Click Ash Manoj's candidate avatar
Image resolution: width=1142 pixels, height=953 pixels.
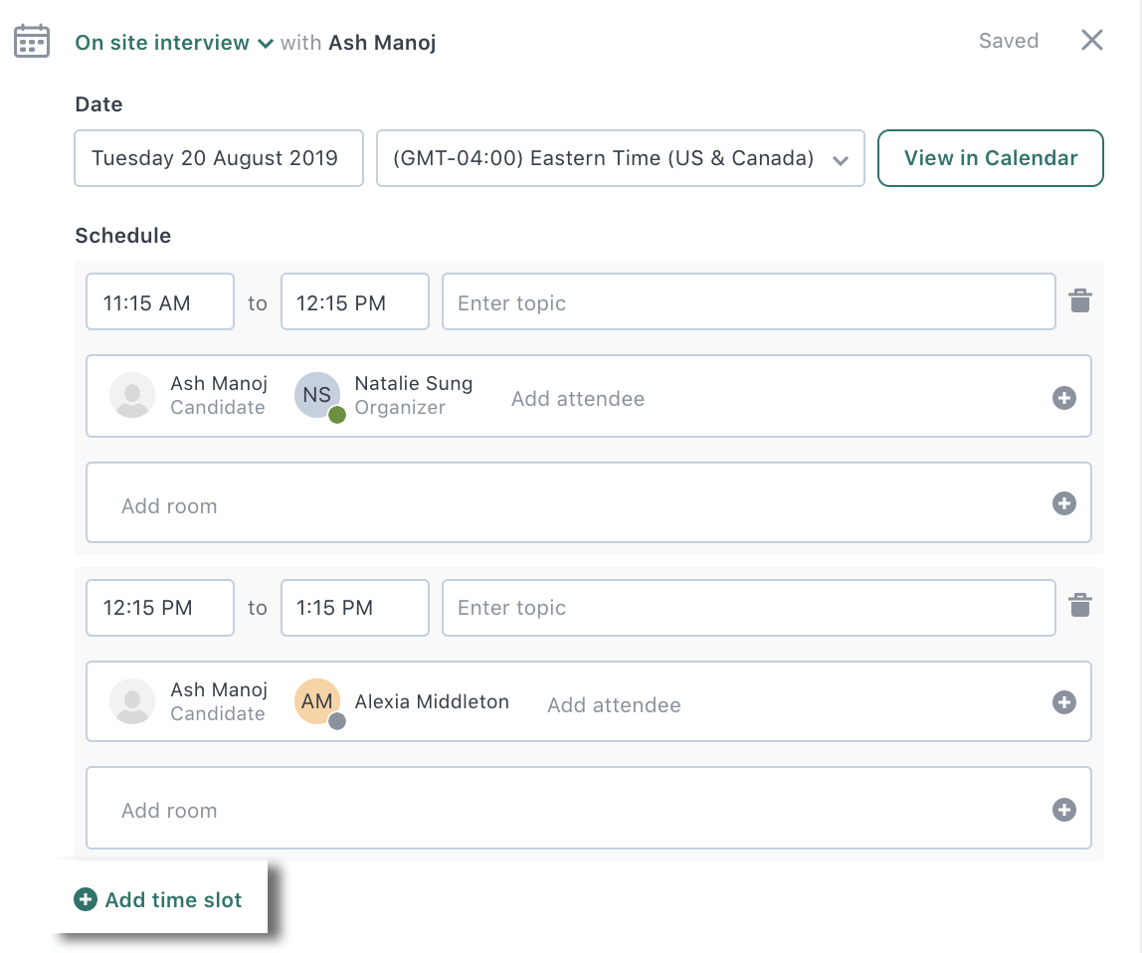(x=132, y=394)
